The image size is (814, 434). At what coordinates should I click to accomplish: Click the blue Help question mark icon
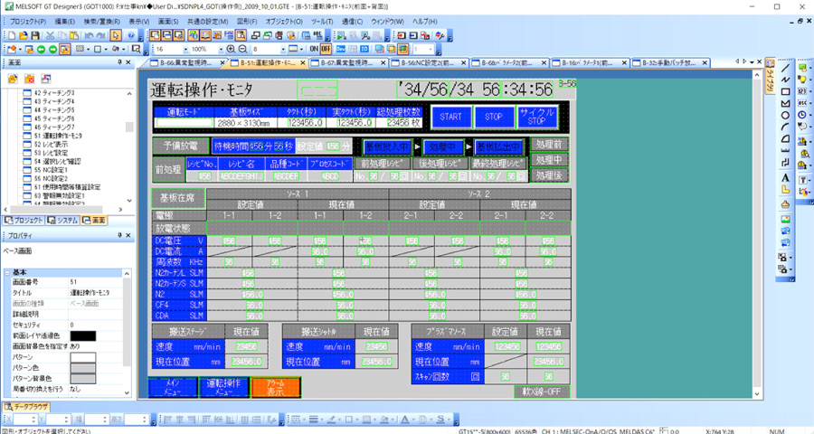(x=131, y=35)
